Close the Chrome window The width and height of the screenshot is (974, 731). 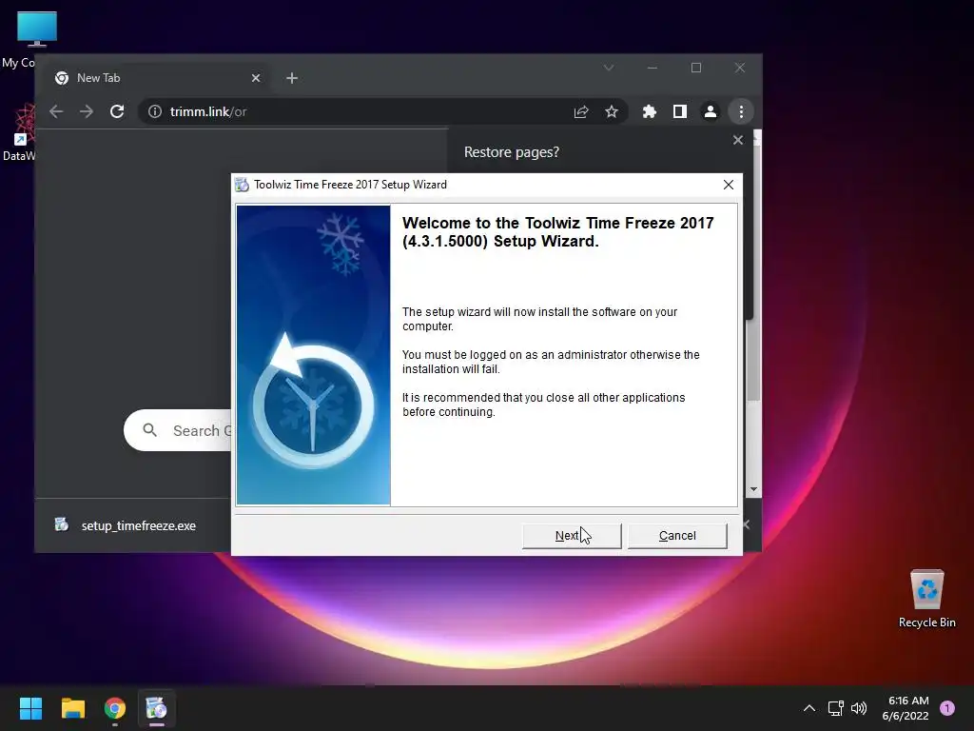point(740,68)
